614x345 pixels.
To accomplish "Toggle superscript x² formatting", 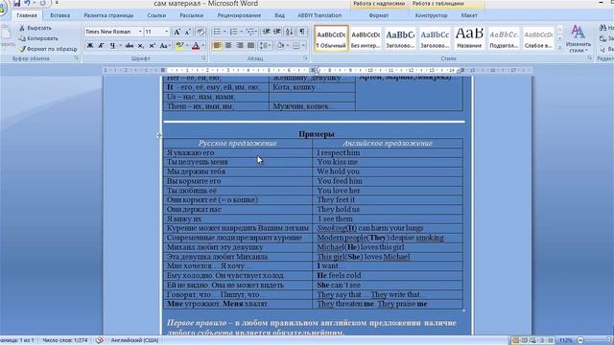I will pos(152,46).
